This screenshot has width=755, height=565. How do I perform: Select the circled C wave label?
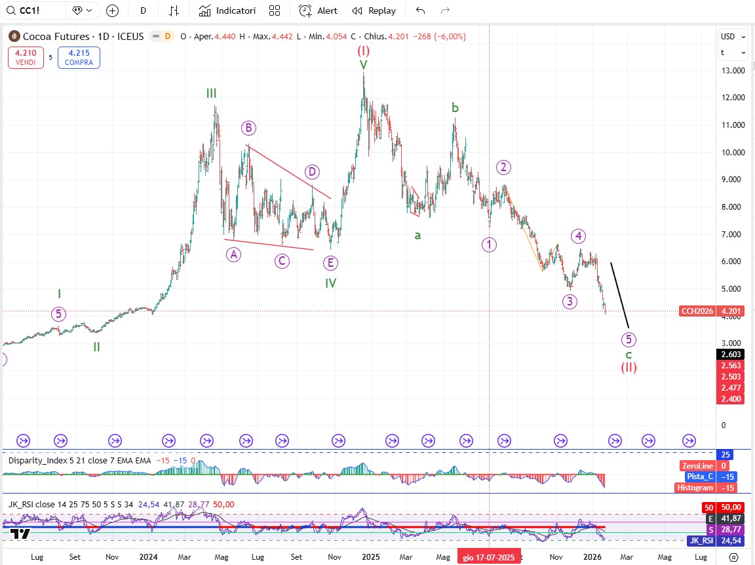(282, 261)
